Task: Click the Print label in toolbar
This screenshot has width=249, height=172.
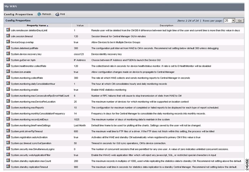Action: 62,14
